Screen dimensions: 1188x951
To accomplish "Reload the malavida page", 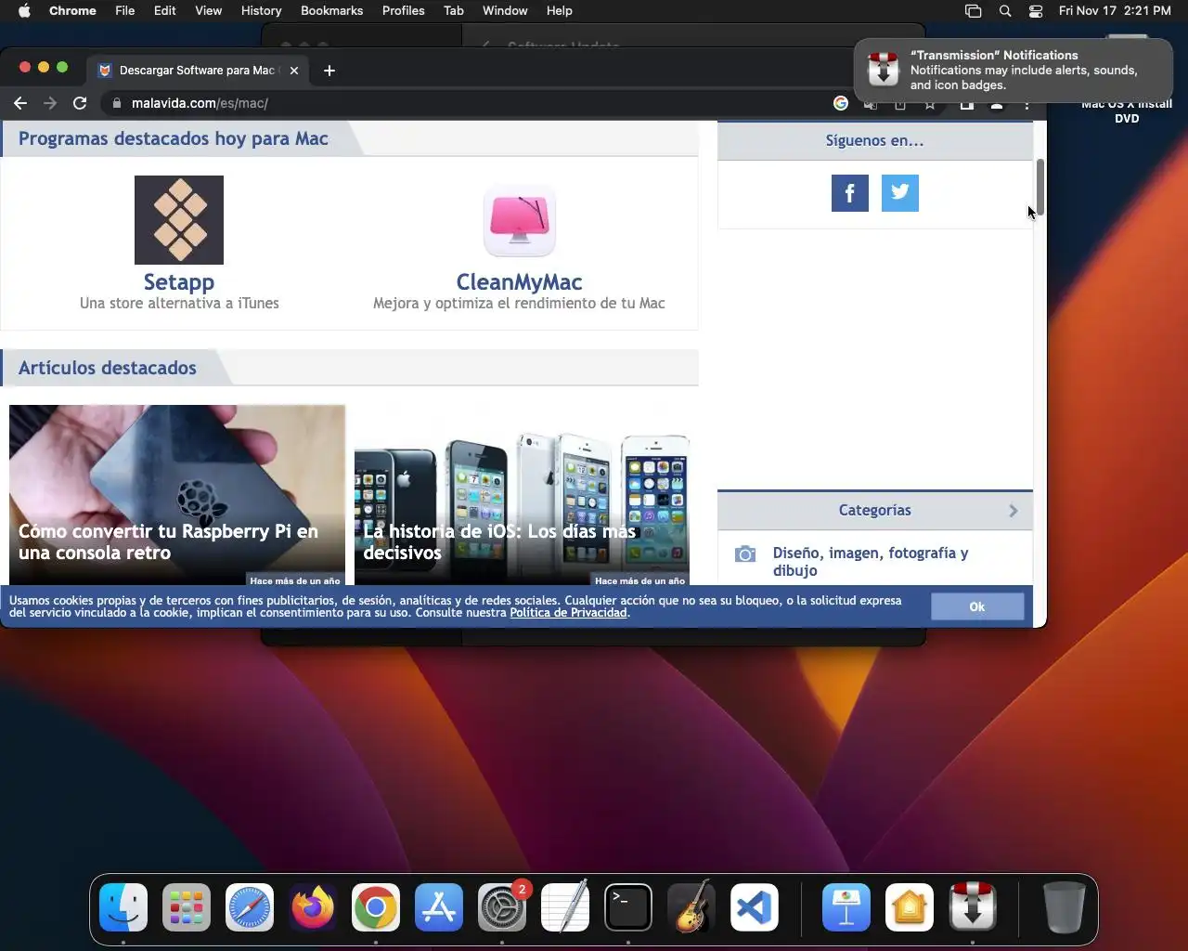I will click(80, 103).
